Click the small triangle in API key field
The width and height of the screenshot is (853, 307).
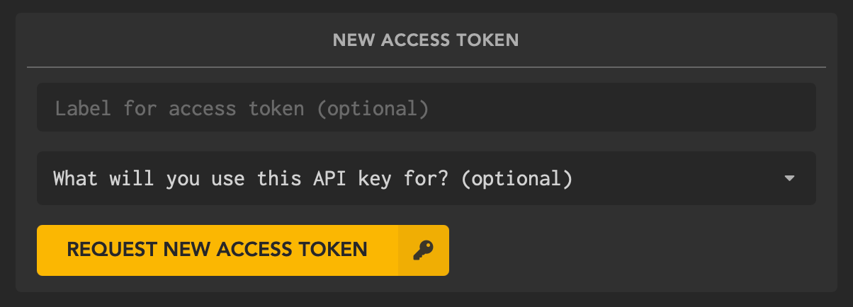click(x=790, y=178)
